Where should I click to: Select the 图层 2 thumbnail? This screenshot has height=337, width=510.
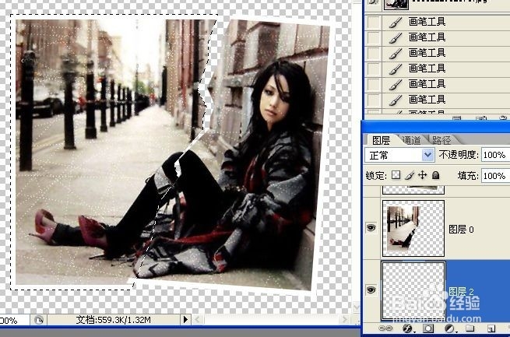click(x=413, y=290)
